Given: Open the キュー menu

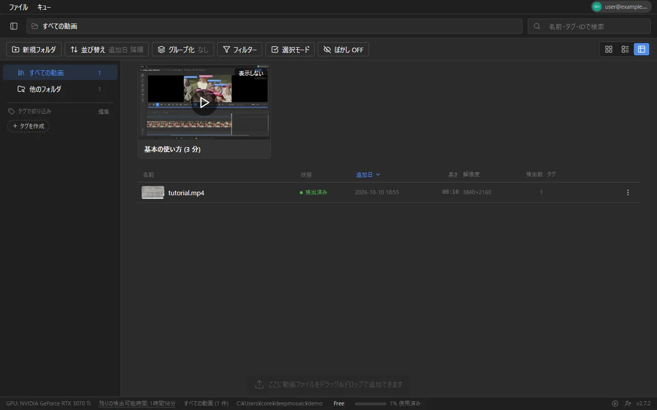Looking at the screenshot, I should [44, 7].
